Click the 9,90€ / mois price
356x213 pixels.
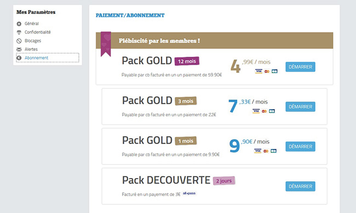[249, 145]
